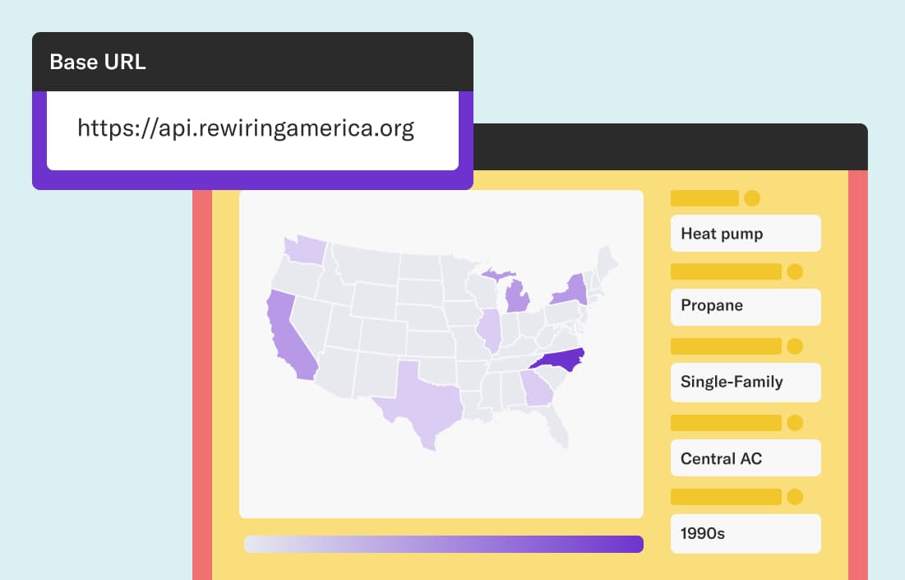
Task: Click yellow dot above 1990s field
Action: tap(795, 497)
